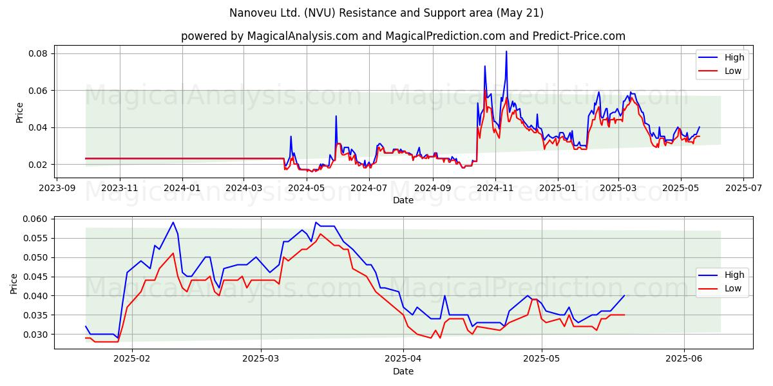Screen dimensions: 773x386
Task: Click the '0.04' price tick on top chart
Action: (39, 127)
